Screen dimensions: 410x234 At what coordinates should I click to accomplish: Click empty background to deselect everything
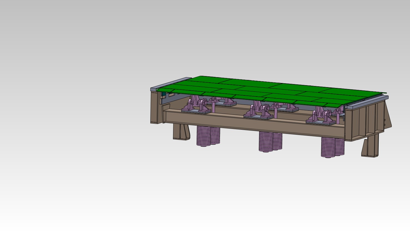coord(69,166)
